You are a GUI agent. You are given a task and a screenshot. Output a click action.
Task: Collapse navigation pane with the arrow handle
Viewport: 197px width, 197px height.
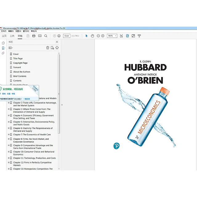62,105
